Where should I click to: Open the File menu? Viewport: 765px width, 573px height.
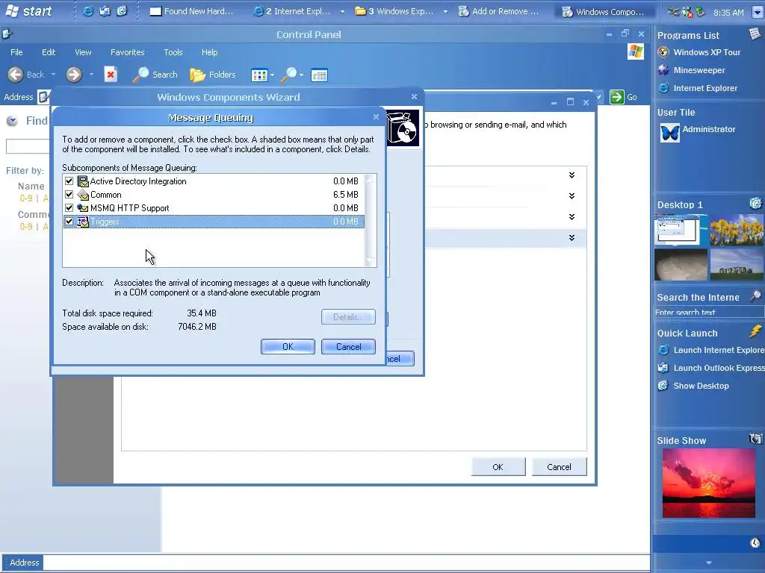[16, 52]
